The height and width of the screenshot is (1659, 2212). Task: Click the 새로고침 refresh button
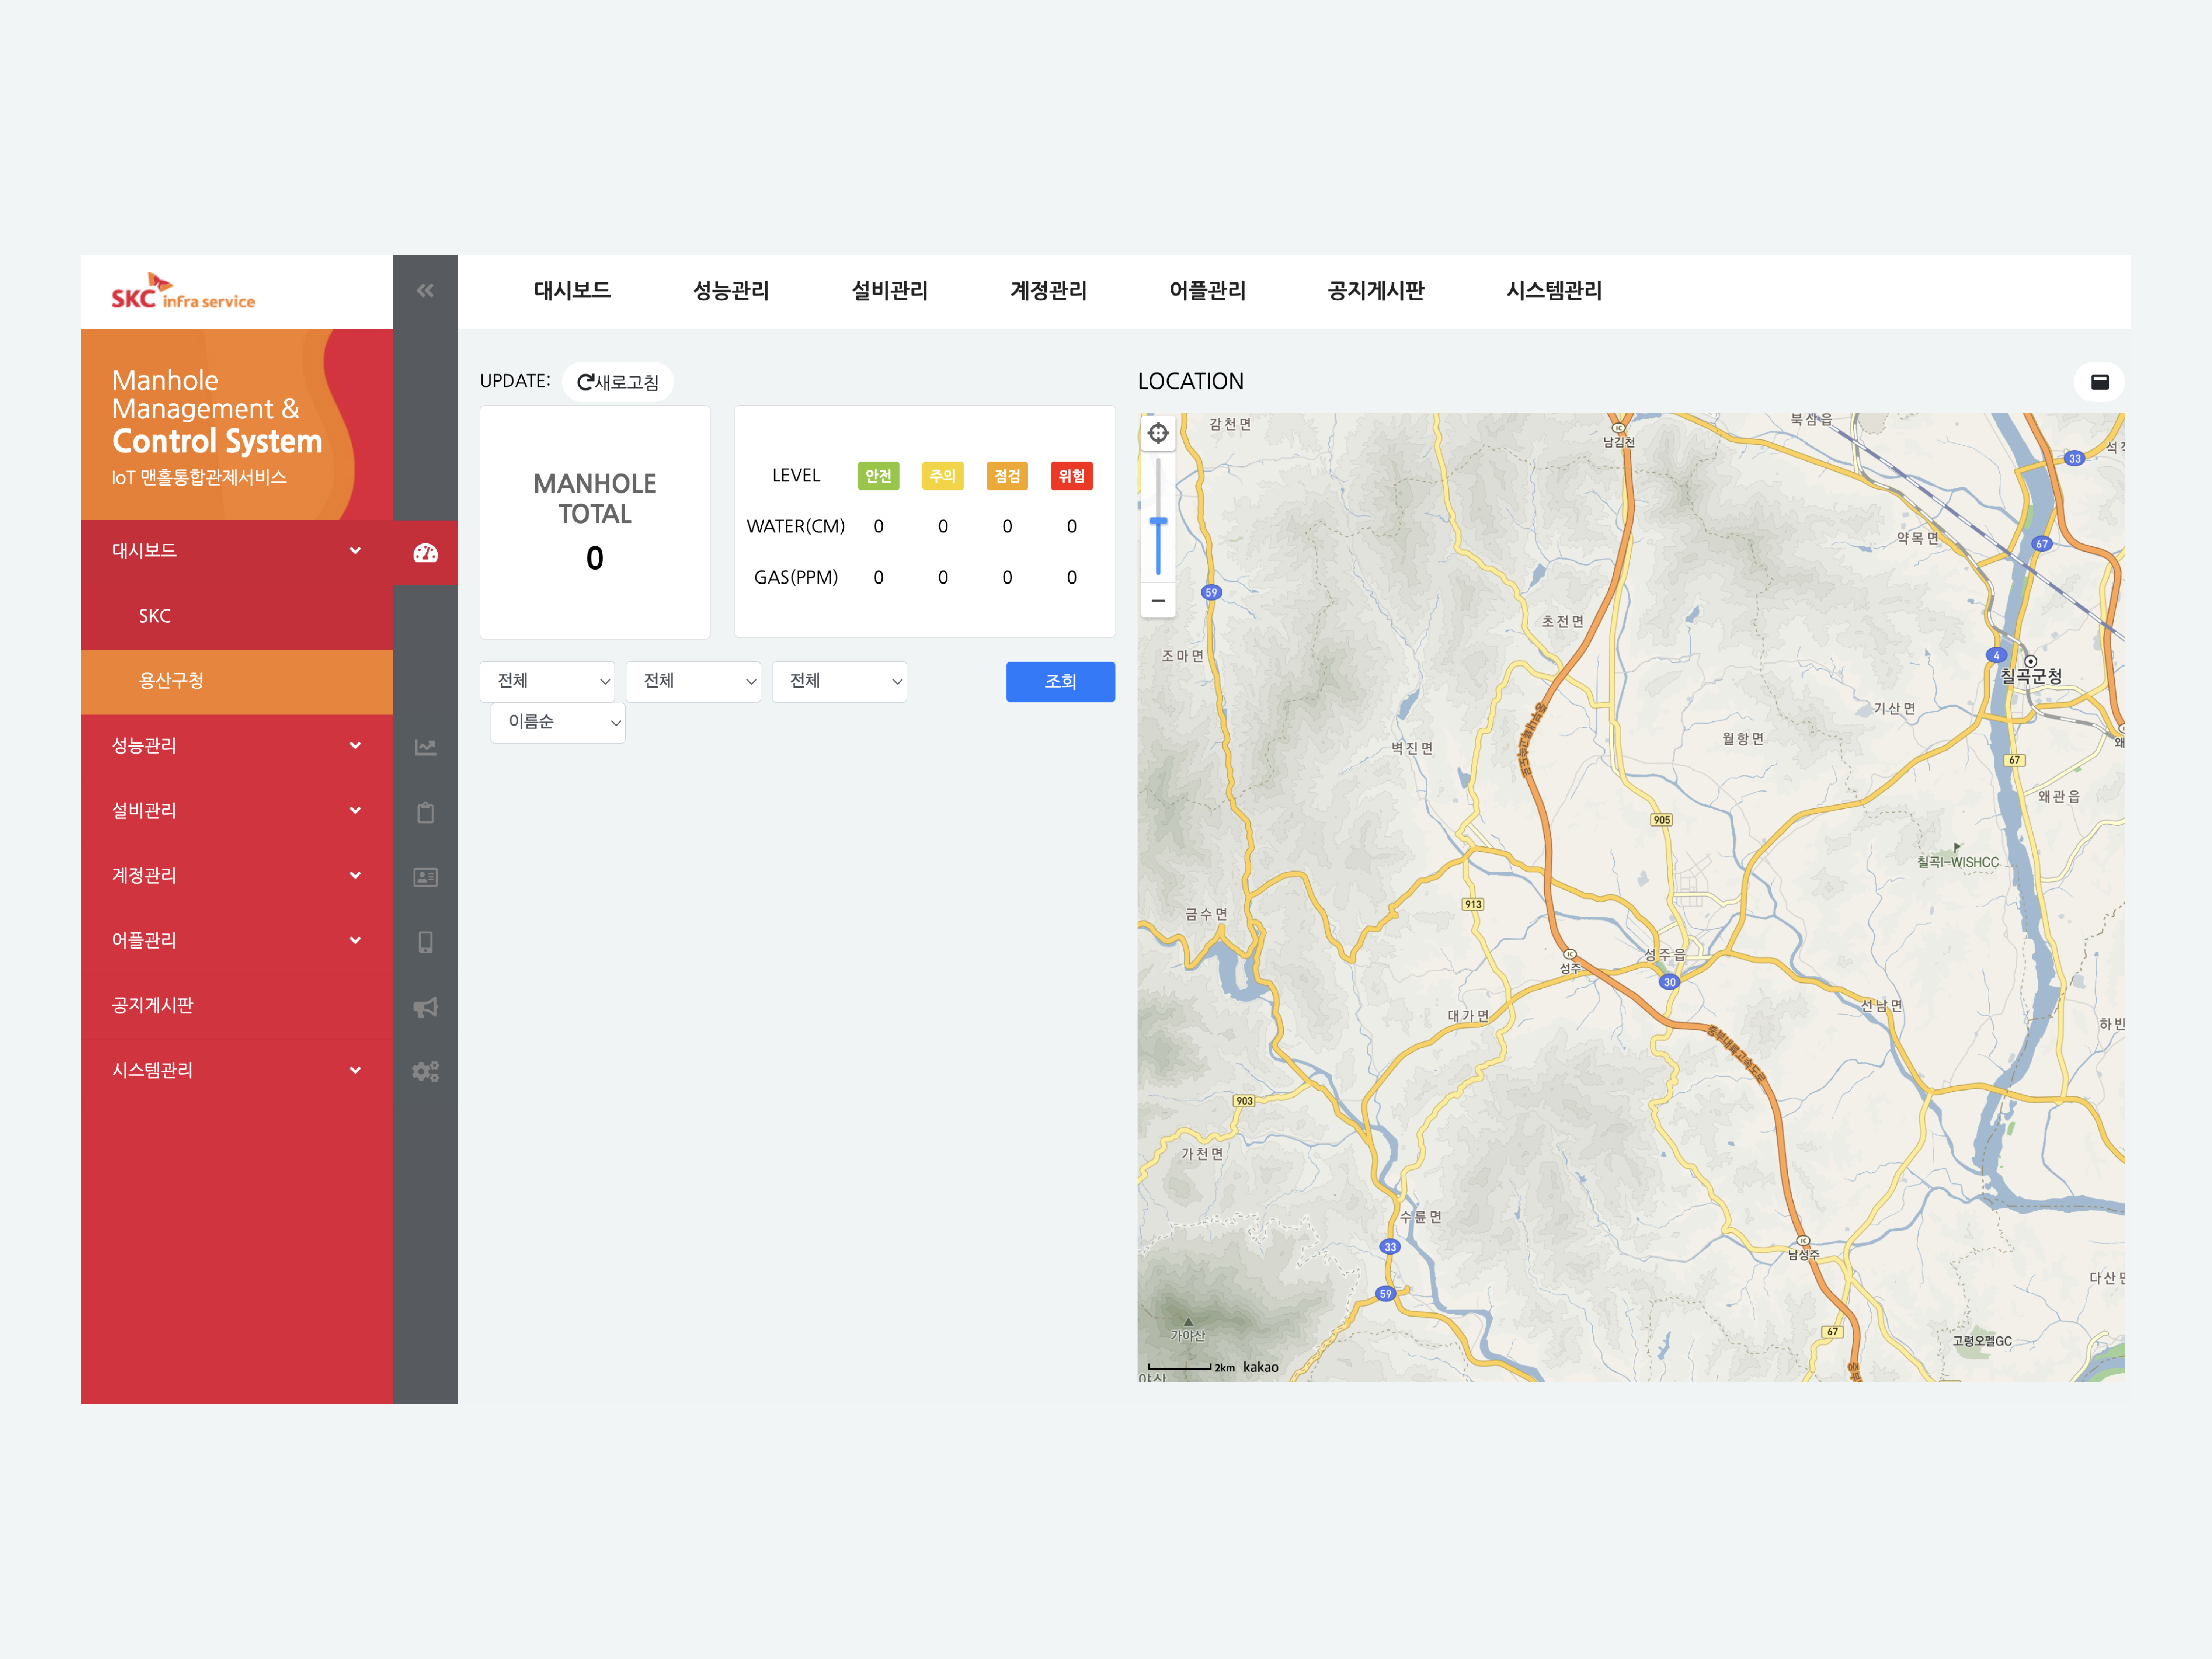click(x=618, y=382)
